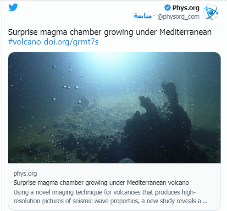Select the tweet text about the magma chamber
Image resolution: width=227 pixels, height=211 pixels.
[x=110, y=32]
